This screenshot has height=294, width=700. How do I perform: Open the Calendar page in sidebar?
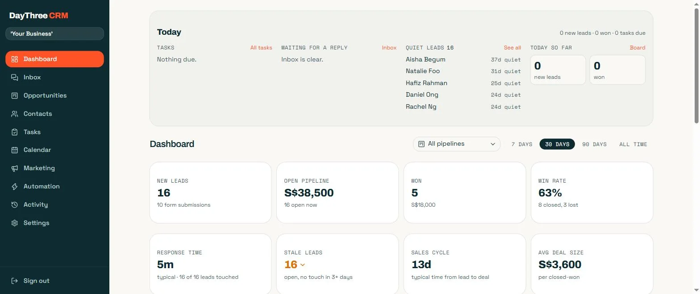pyautogui.click(x=54, y=150)
